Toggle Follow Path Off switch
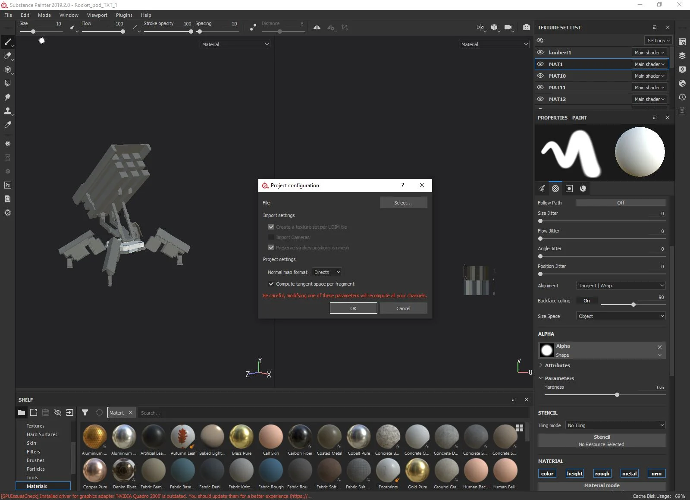 [621, 202]
